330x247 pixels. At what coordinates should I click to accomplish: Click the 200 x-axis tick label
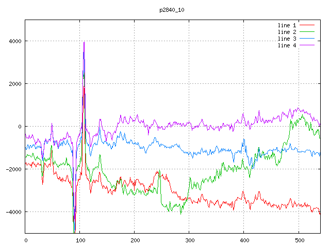click(x=135, y=240)
